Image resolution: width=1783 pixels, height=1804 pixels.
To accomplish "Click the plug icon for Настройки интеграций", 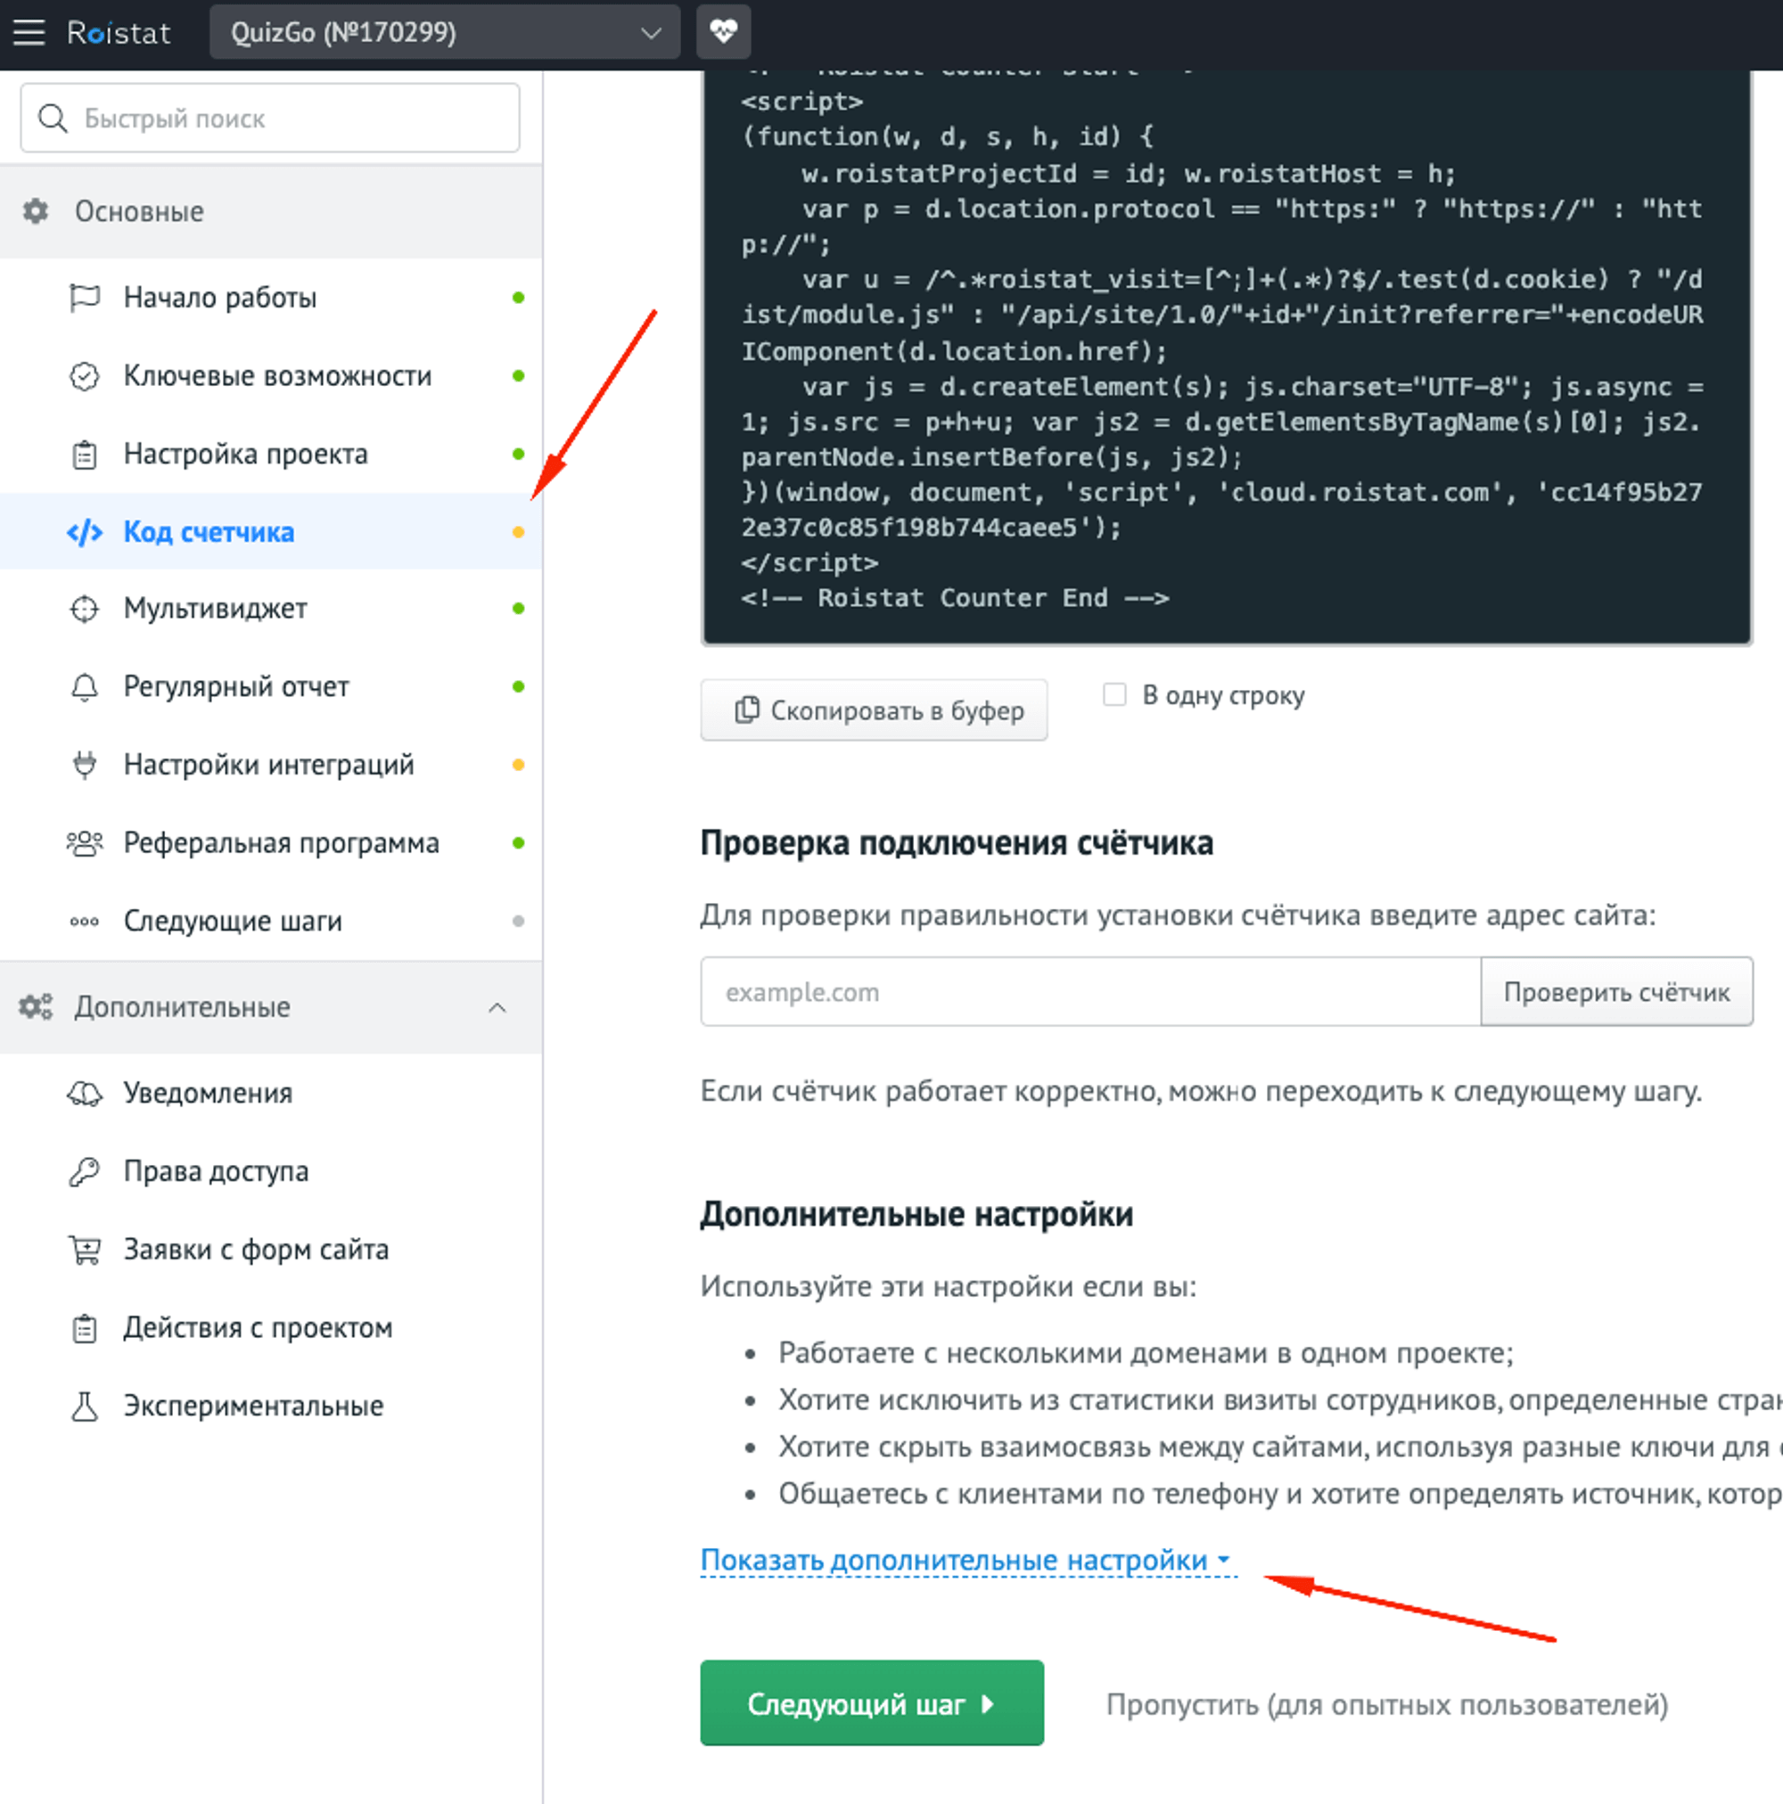I will point(84,765).
